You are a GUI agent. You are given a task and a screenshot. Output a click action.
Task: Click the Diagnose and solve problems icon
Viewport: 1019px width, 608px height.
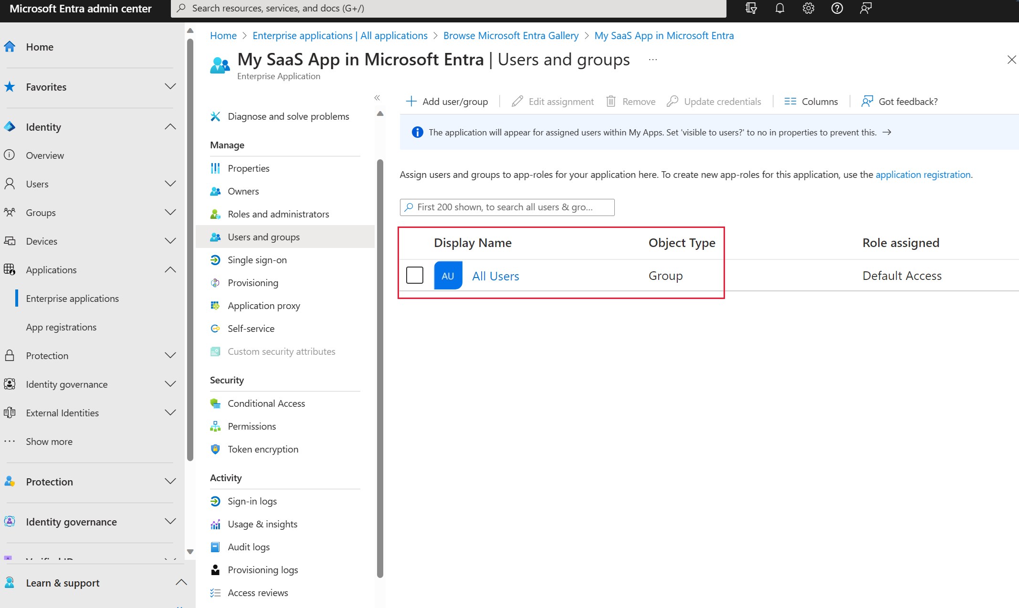pyautogui.click(x=215, y=116)
